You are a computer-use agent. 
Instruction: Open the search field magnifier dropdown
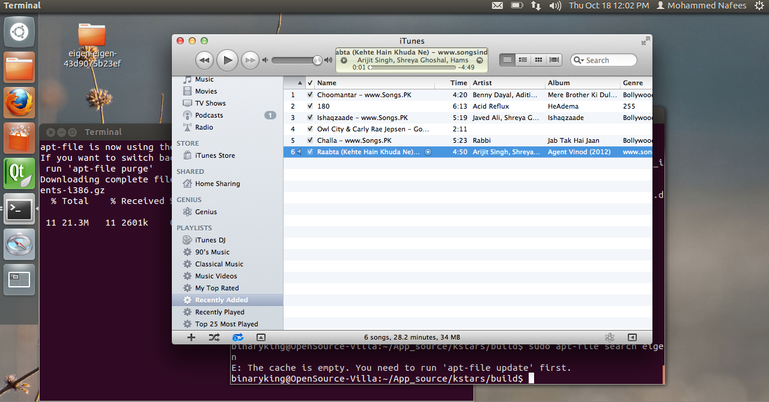click(x=578, y=60)
